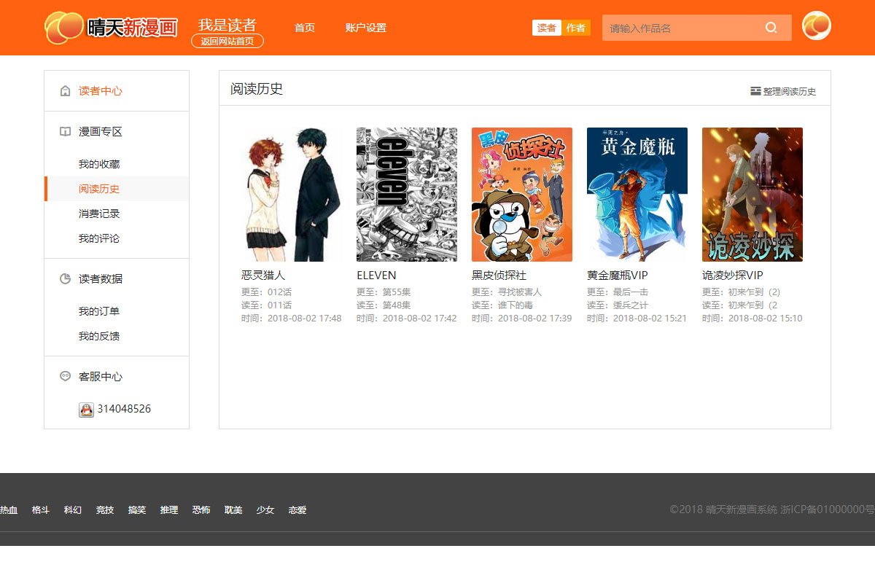Click 返回网站首页 button

(x=227, y=42)
